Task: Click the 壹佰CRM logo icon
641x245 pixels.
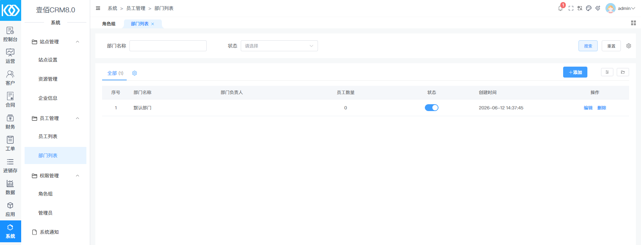Action: [11, 10]
